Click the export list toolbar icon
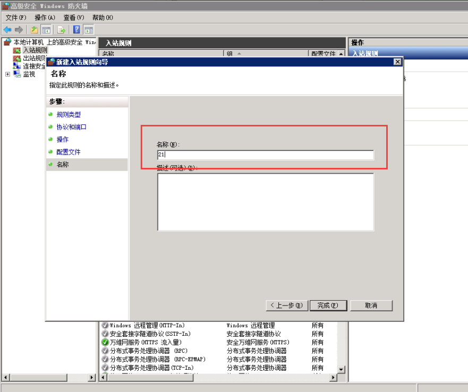468x392 pixels. point(62,30)
